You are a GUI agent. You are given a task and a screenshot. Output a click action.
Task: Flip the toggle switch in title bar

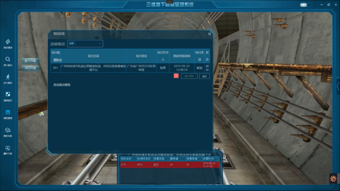(306, 5)
